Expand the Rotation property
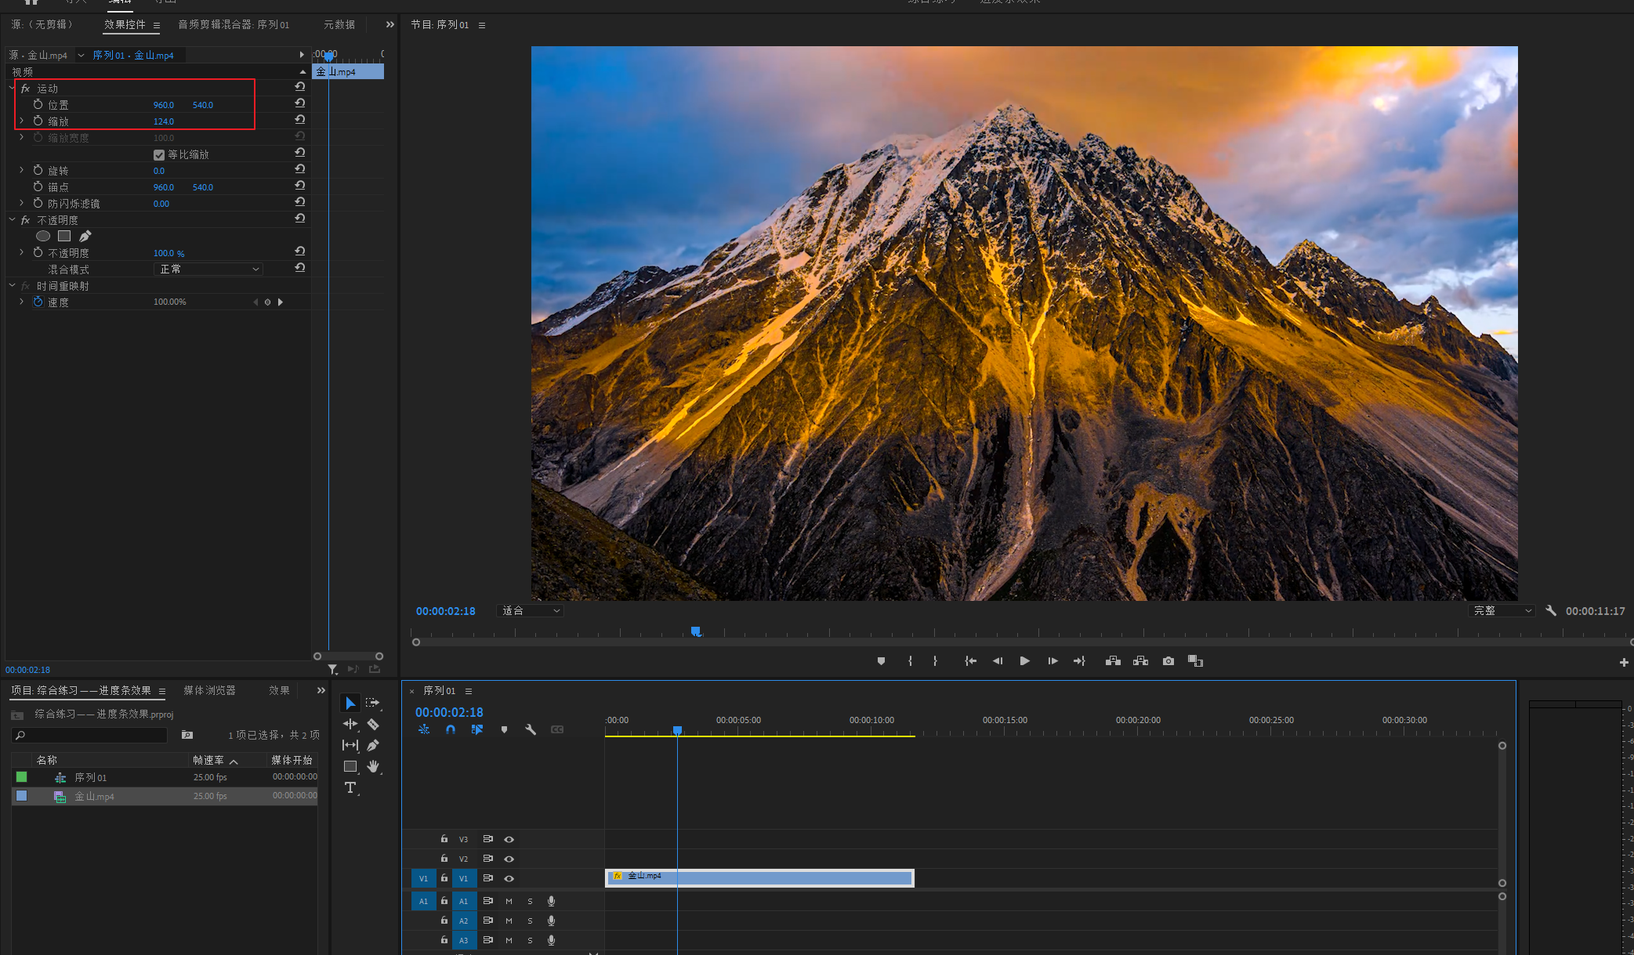Viewport: 1634px width, 955px height. [22, 170]
